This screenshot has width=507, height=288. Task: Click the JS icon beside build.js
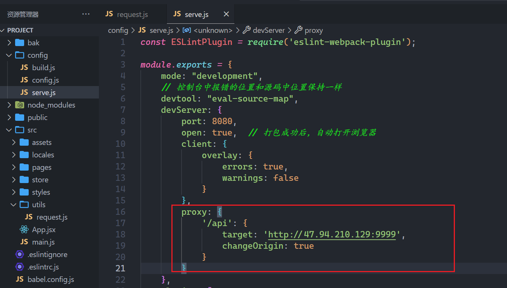tap(24, 68)
